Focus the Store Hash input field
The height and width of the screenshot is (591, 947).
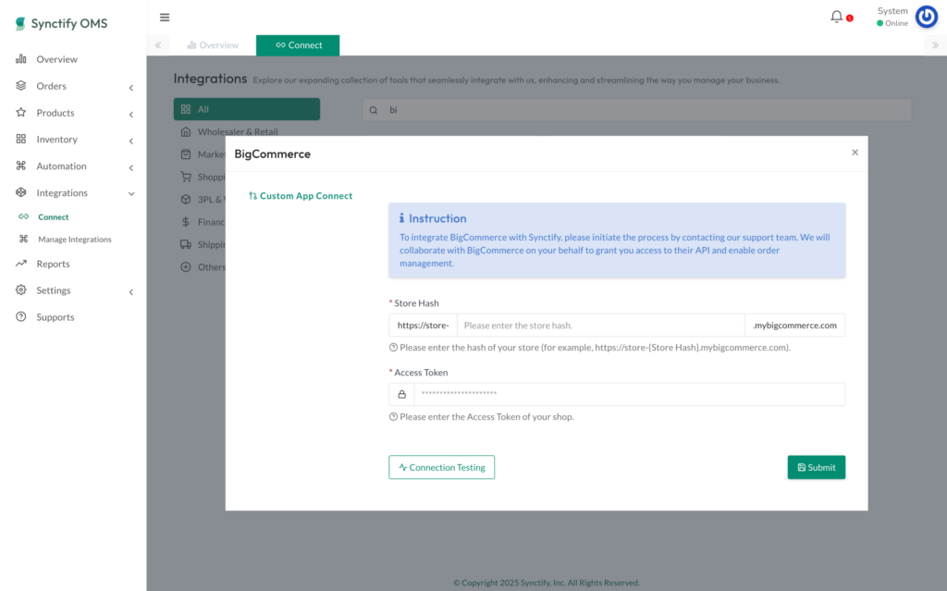point(600,326)
